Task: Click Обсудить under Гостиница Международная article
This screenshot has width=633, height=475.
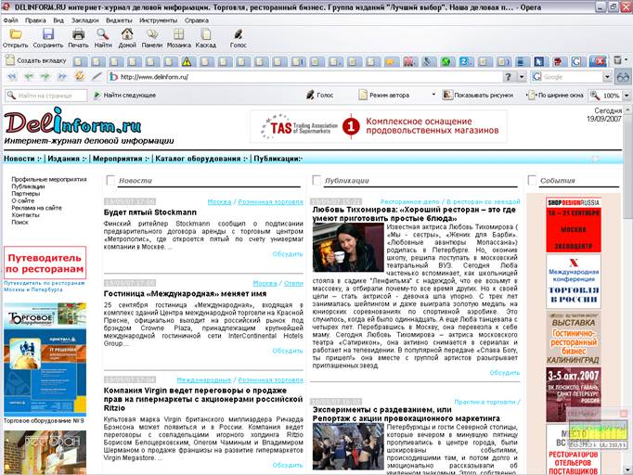Action: (x=288, y=351)
